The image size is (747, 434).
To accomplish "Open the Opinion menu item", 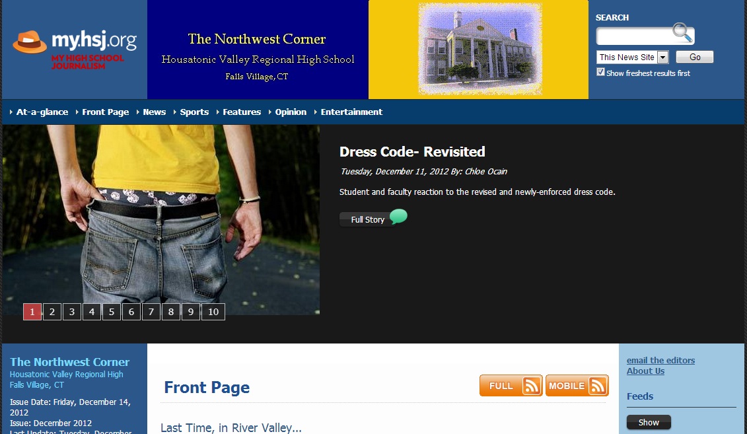I will pos(291,112).
